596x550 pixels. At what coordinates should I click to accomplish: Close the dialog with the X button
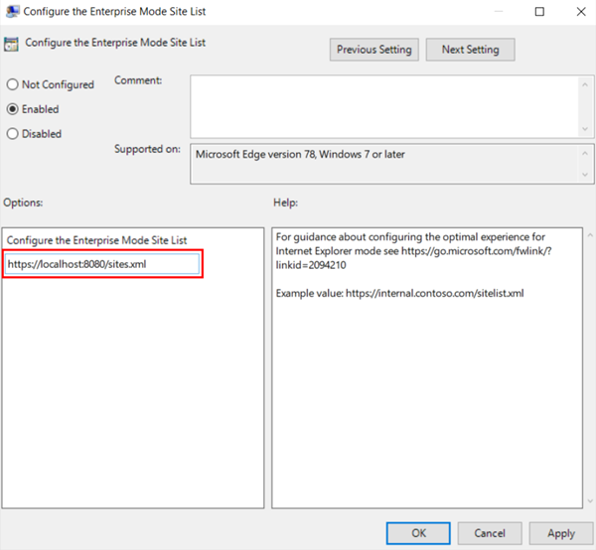(x=581, y=12)
